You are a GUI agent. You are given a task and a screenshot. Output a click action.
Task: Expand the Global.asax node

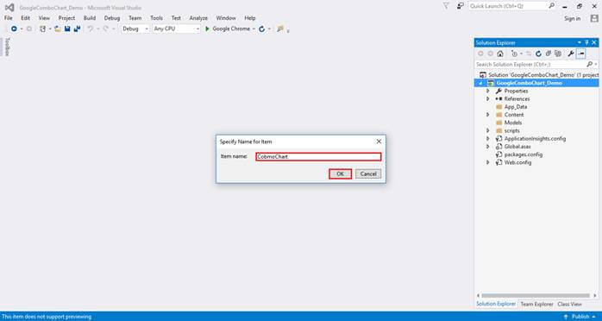click(488, 147)
